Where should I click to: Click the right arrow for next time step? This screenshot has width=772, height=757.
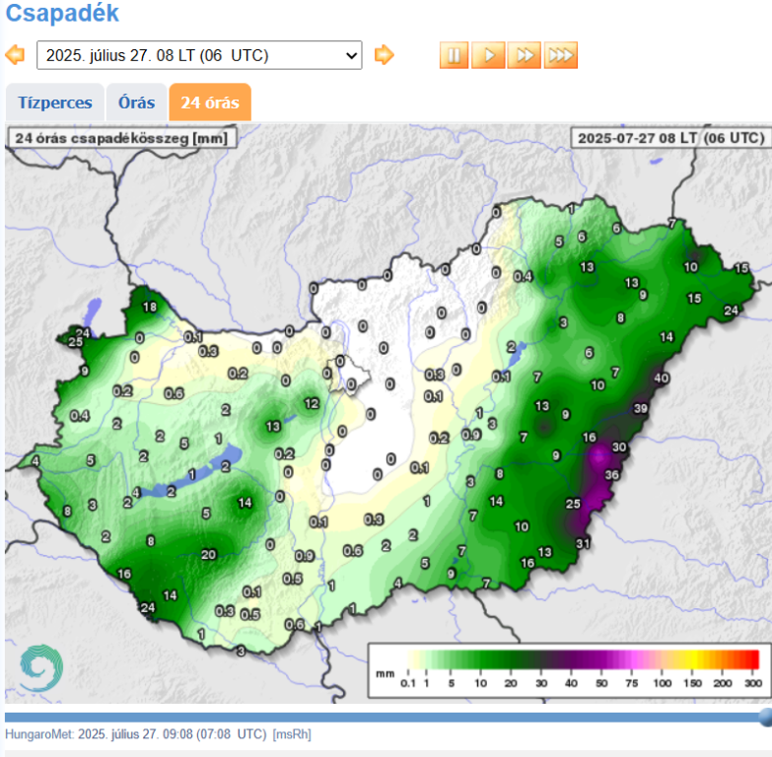tap(384, 55)
